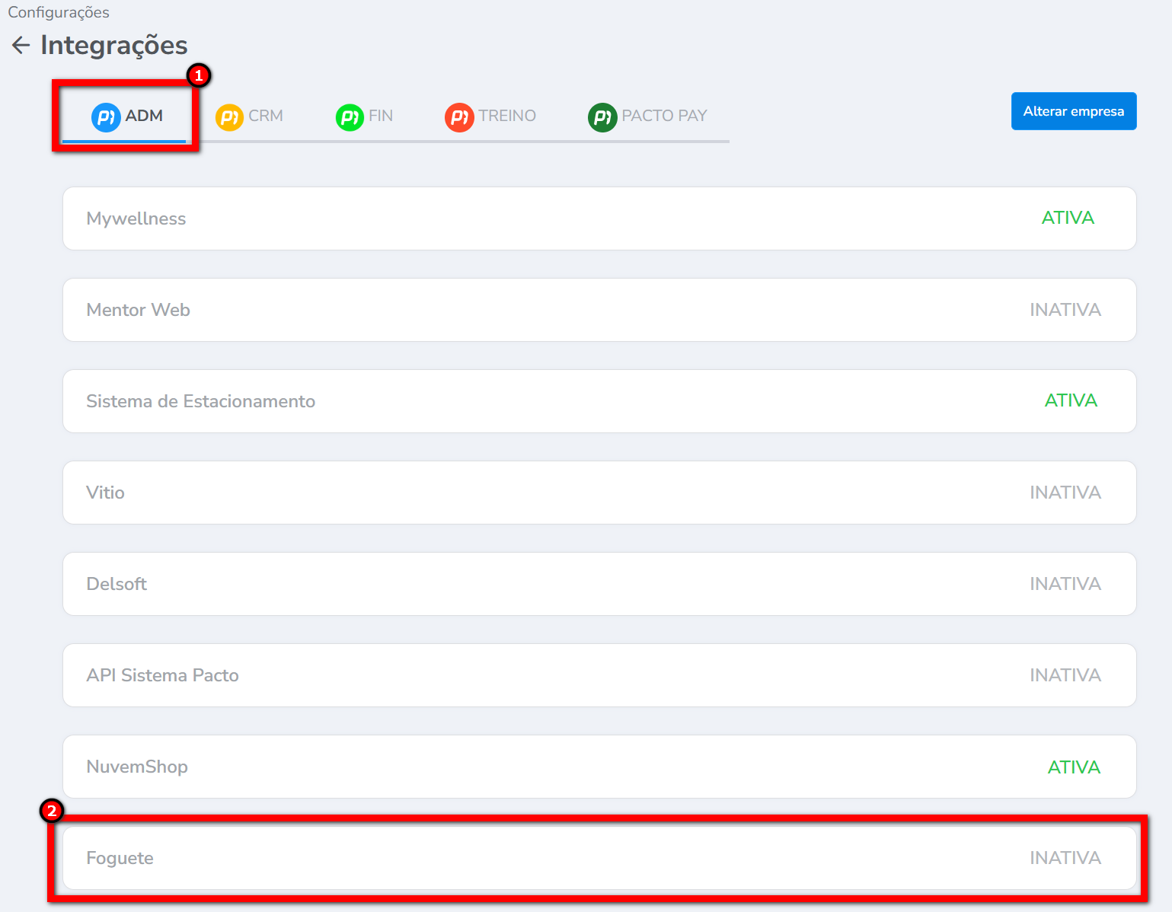Open the Foguete integration entry
Viewport: 1172px width, 912px height.
[x=599, y=858]
